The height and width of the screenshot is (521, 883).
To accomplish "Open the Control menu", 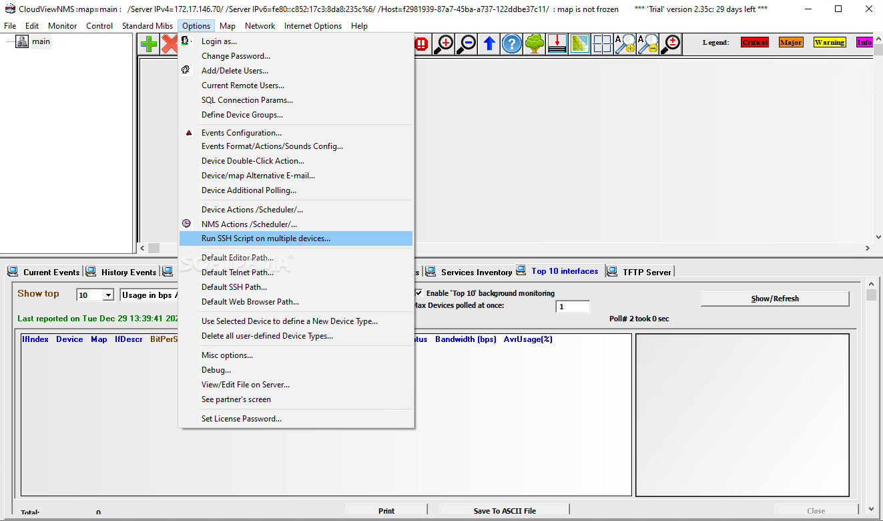I will pos(99,25).
